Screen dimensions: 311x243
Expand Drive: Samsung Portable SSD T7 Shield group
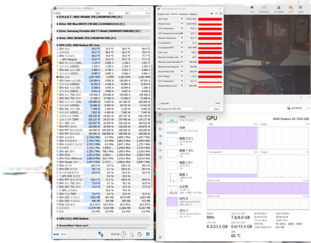coord(54,31)
